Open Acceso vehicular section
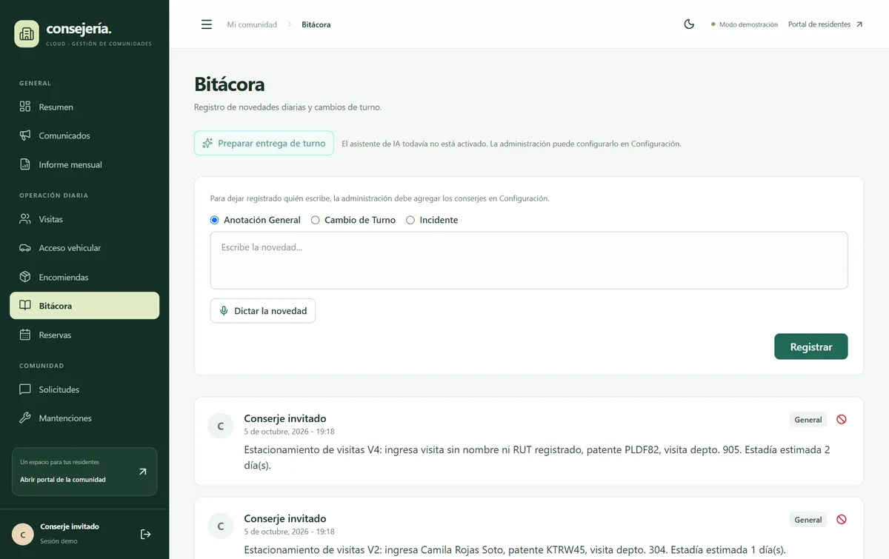This screenshot has height=559, width=889. click(x=84, y=248)
